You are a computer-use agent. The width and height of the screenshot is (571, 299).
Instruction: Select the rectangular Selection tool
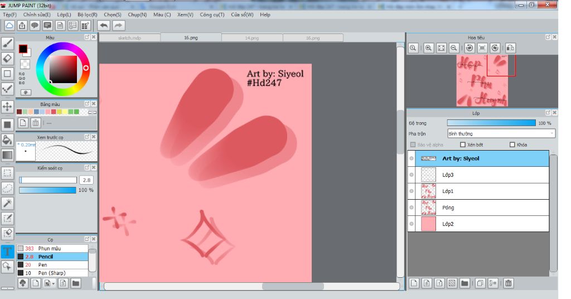point(8,173)
